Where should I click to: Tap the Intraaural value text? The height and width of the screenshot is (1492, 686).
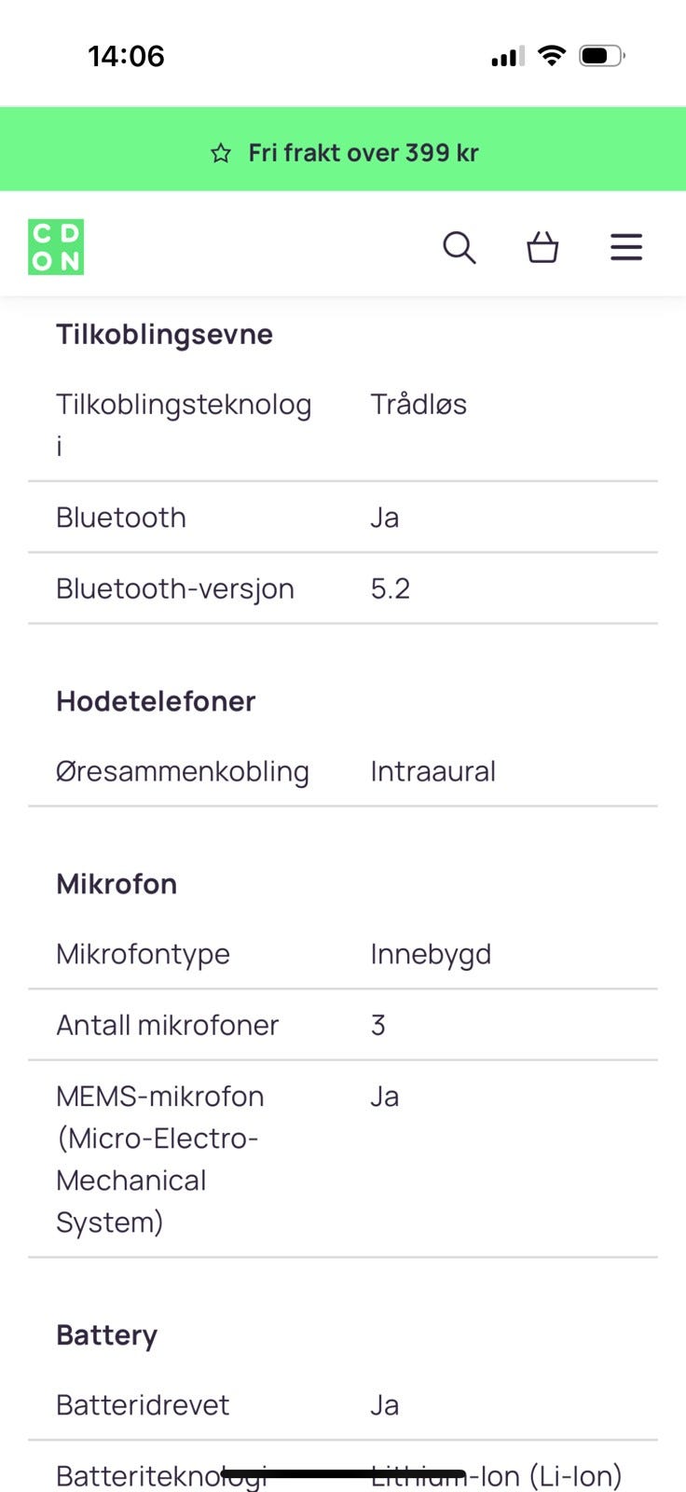(432, 771)
